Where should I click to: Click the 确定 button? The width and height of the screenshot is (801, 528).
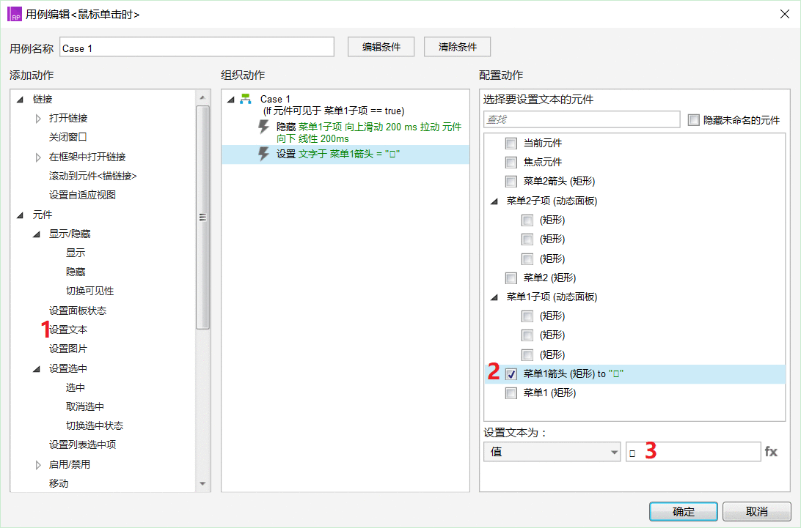(x=683, y=511)
